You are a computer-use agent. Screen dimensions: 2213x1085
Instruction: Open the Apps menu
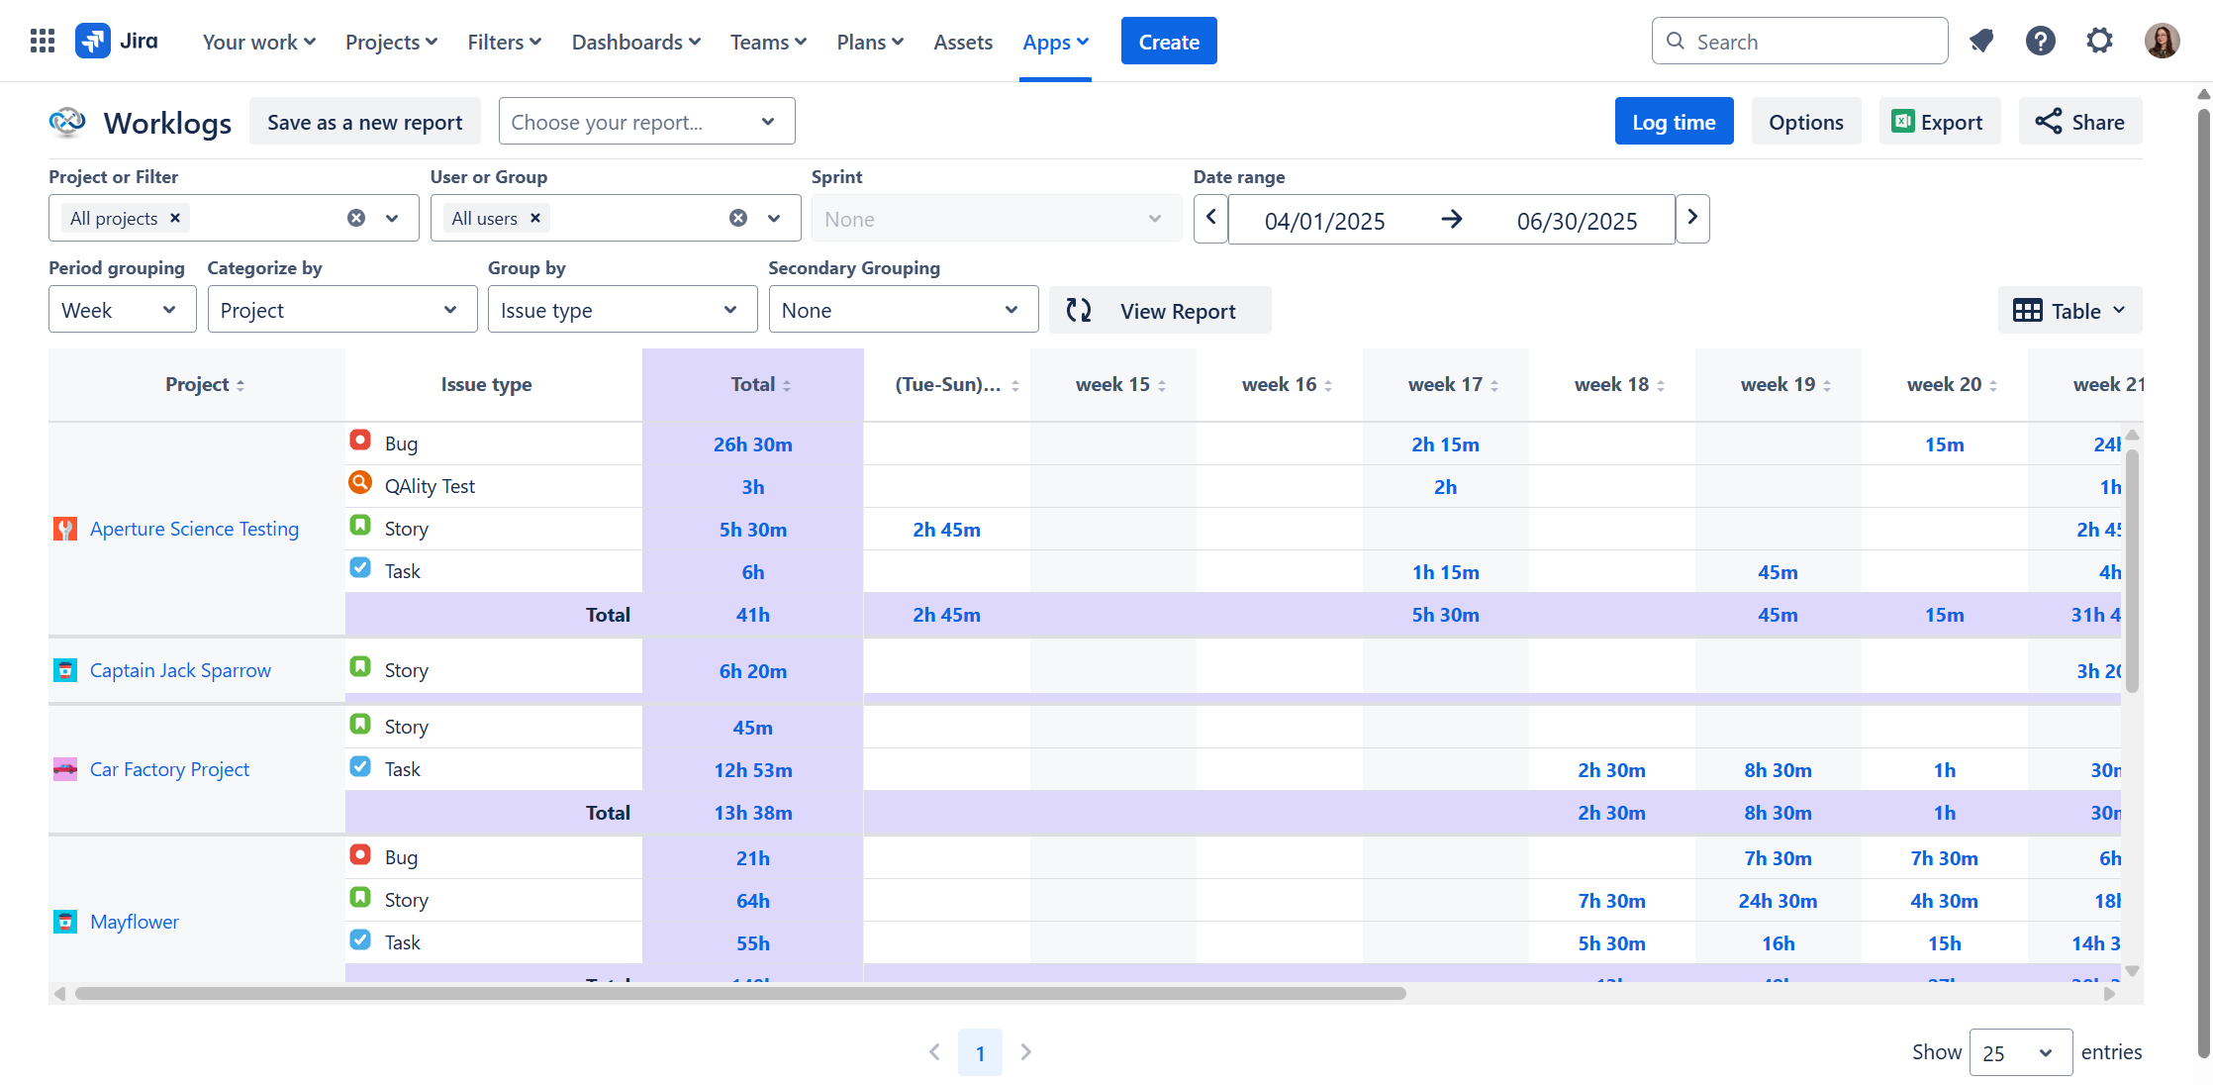(1056, 42)
